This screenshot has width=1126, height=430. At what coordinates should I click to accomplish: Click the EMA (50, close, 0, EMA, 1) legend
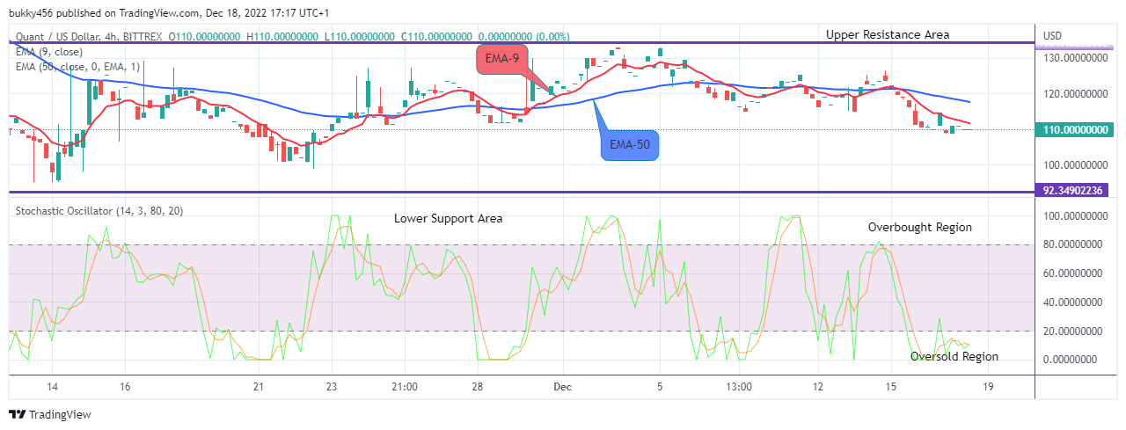point(77,67)
